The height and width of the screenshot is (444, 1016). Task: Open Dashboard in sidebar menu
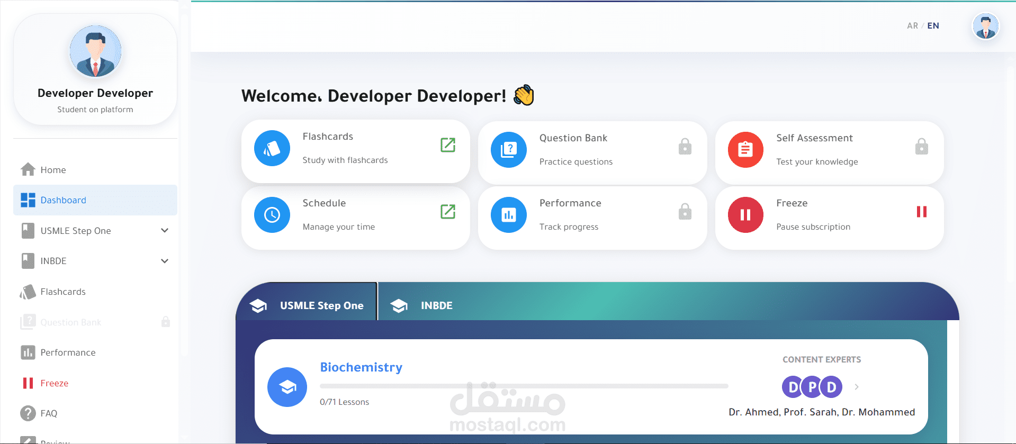[x=95, y=200]
